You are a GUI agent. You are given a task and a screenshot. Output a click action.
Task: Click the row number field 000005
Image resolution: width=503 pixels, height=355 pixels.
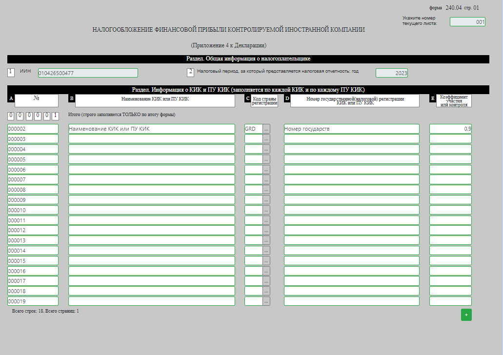click(33, 160)
